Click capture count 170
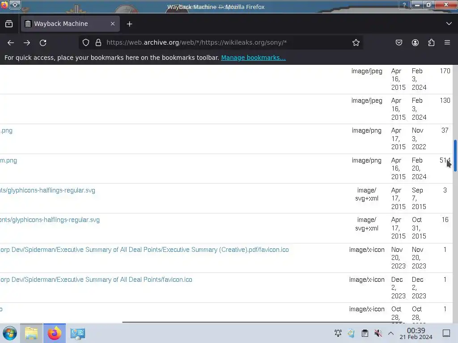The width and height of the screenshot is (458, 343). coord(445,71)
